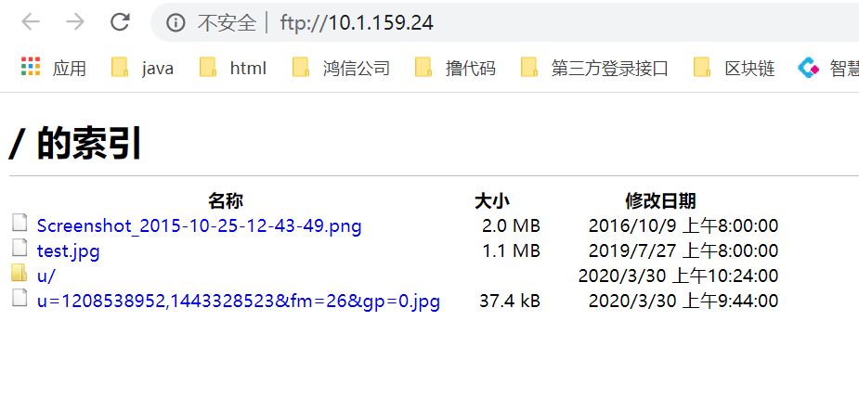The width and height of the screenshot is (859, 398).
Task: Click the not-secure site info icon
Action: (176, 23)
